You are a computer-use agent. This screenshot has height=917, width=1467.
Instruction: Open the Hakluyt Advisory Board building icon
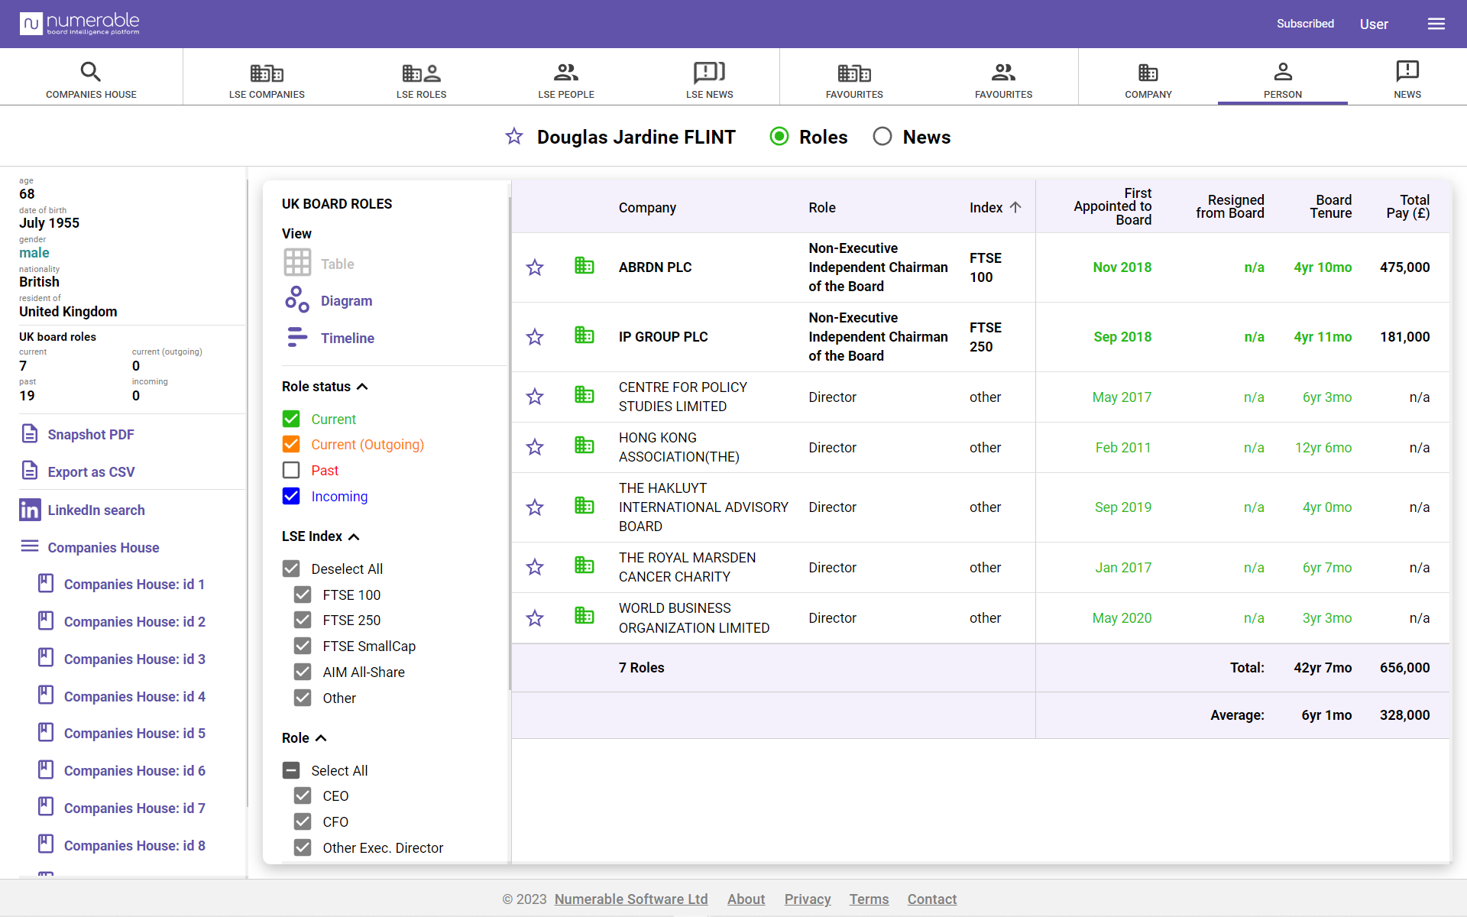(585, 505)
